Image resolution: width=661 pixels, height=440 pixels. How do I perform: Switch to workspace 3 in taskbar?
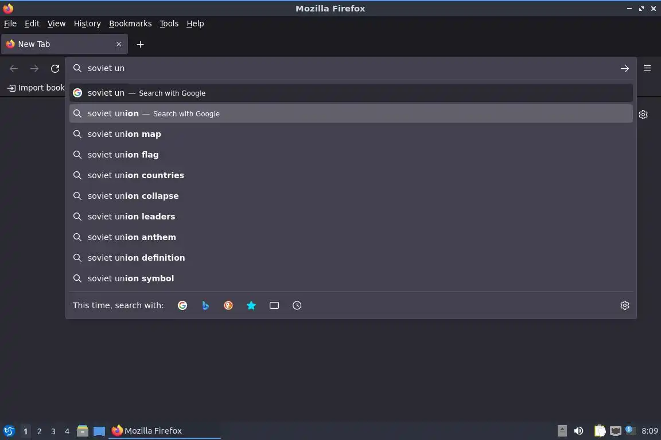click(x=53, y=431)
